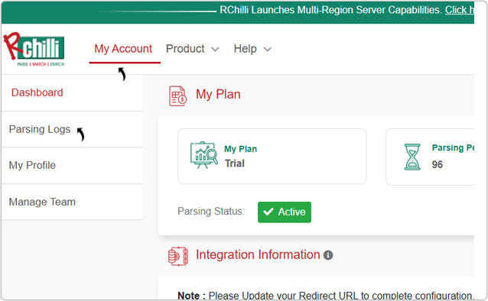Click the Integration Information database icon

coord(177,256)
